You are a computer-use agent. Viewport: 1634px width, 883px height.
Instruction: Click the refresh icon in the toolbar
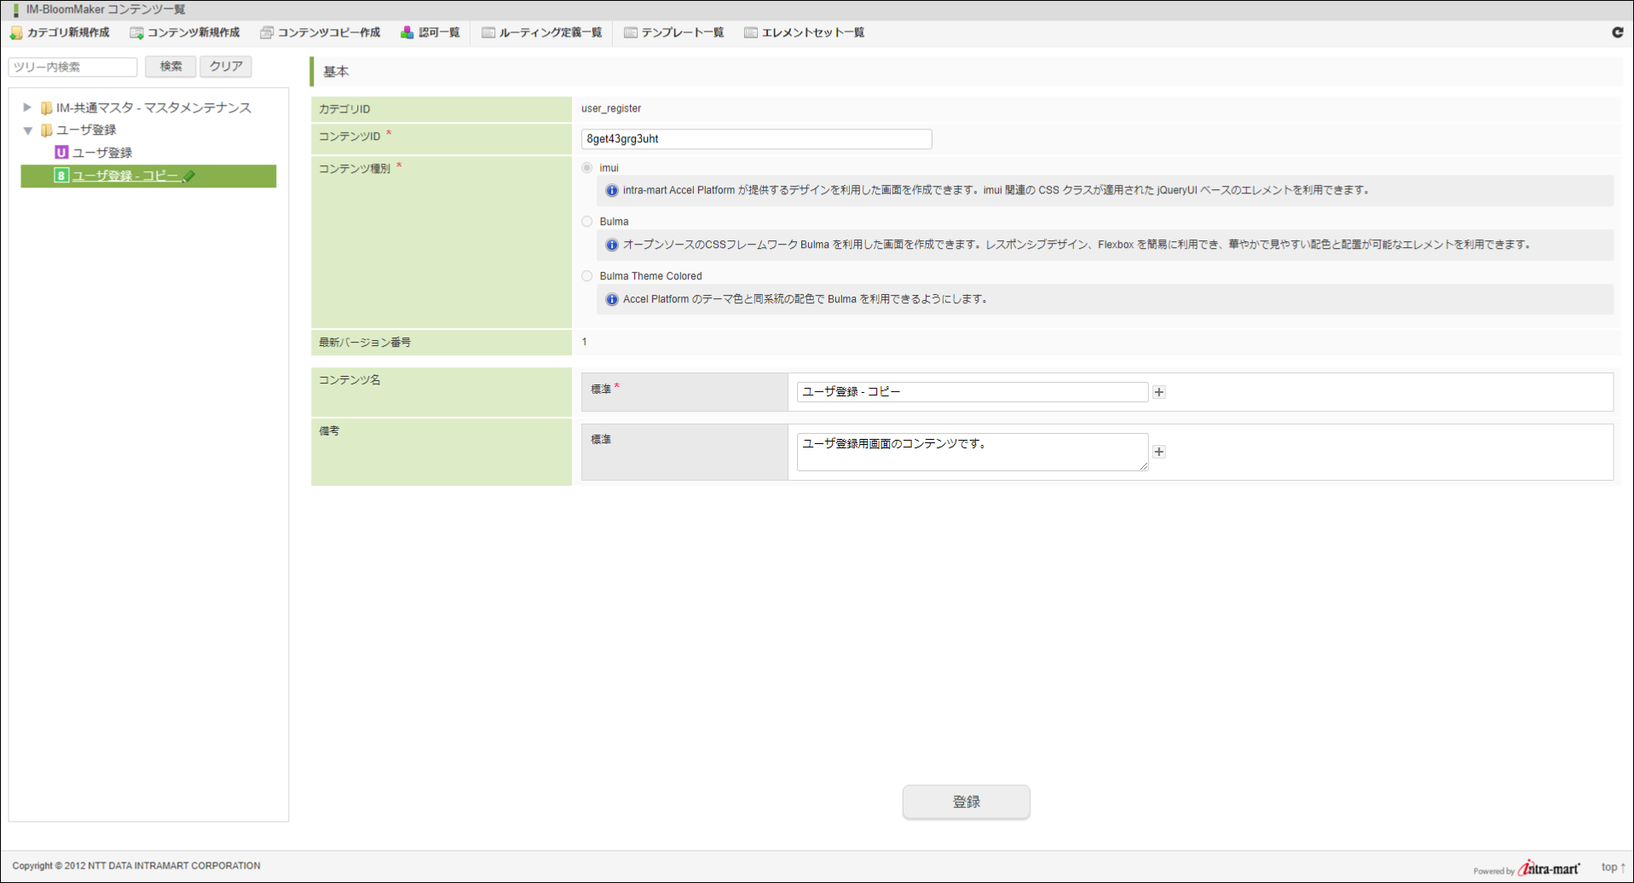(x=1617, y=32)
